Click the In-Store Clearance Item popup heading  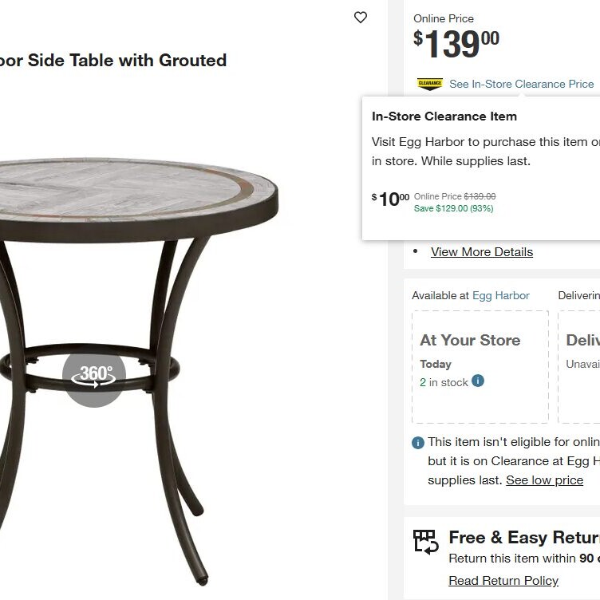[444, 116]
